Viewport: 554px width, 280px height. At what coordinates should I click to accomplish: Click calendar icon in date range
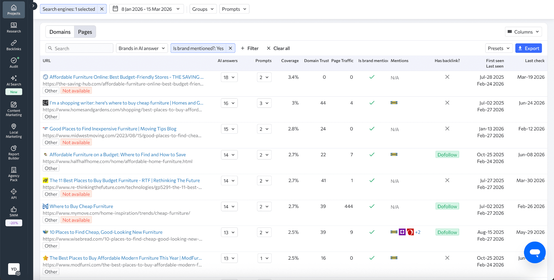[x=115, y=9]
